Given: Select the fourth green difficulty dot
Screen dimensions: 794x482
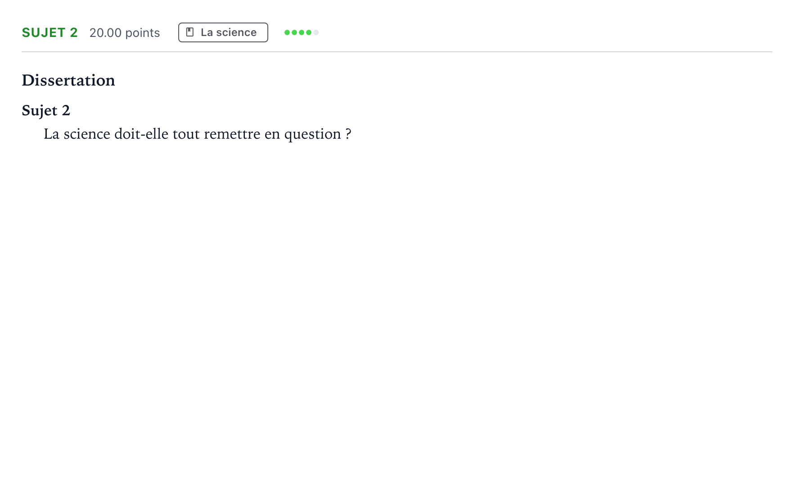Looking at the screenshot, I should 309,32.
